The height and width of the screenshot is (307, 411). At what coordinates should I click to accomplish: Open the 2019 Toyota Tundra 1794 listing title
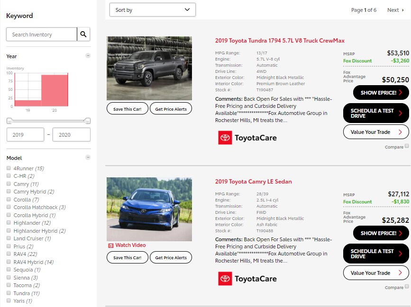coord(280,41)
